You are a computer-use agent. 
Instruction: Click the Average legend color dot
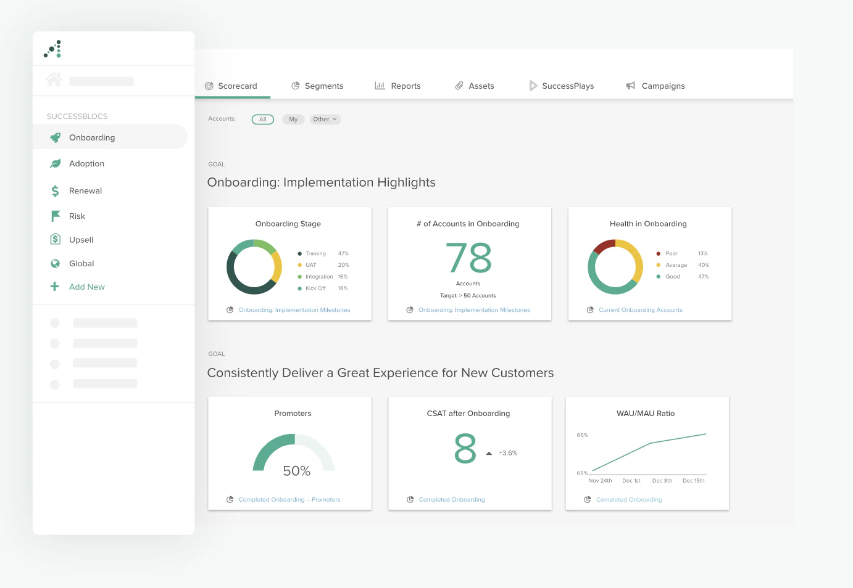[659, 265]
